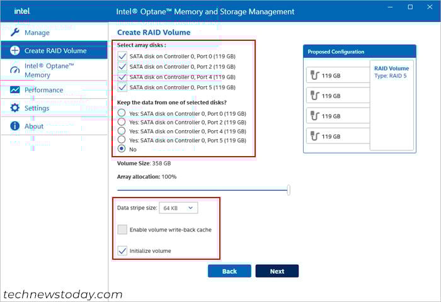The height and width of the screenshot is (302, 441).
Task: Select Yes keep data from Port 2 disk
Action: 122,121
